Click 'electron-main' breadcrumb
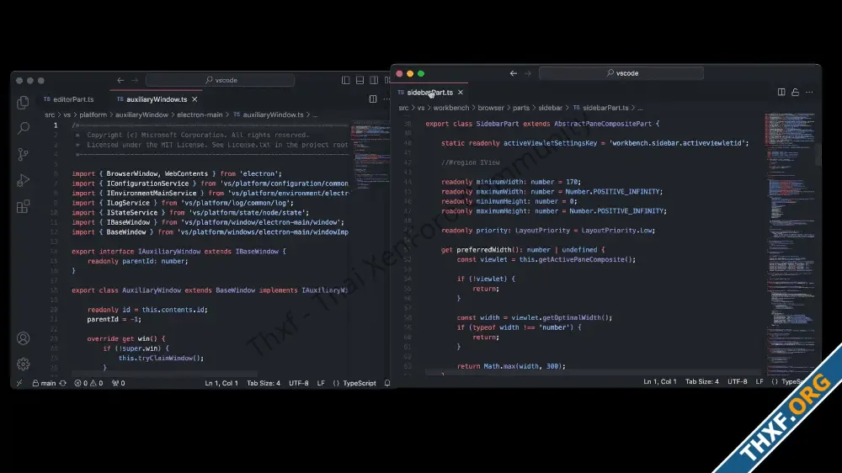The image size is (842, 473). click(200, 114)
